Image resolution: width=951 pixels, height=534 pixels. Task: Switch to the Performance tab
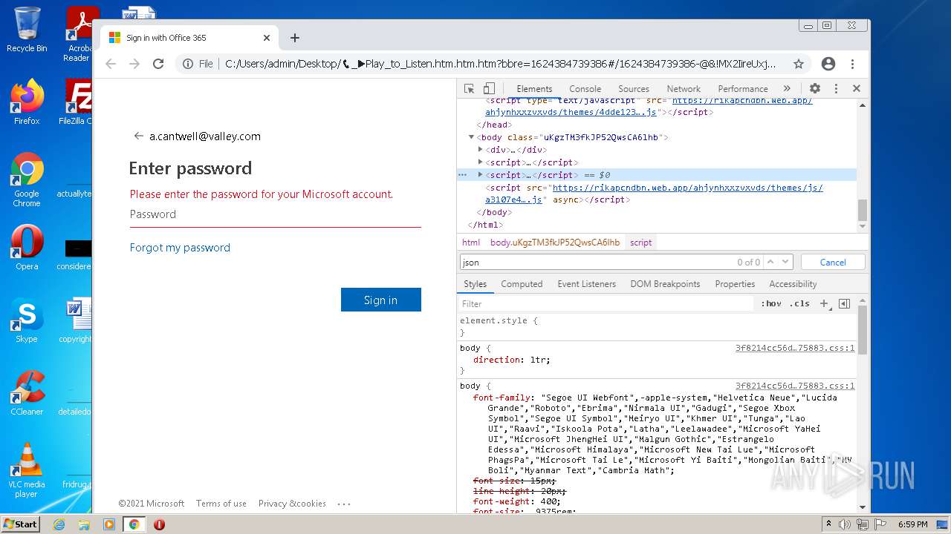pos(742,88)
